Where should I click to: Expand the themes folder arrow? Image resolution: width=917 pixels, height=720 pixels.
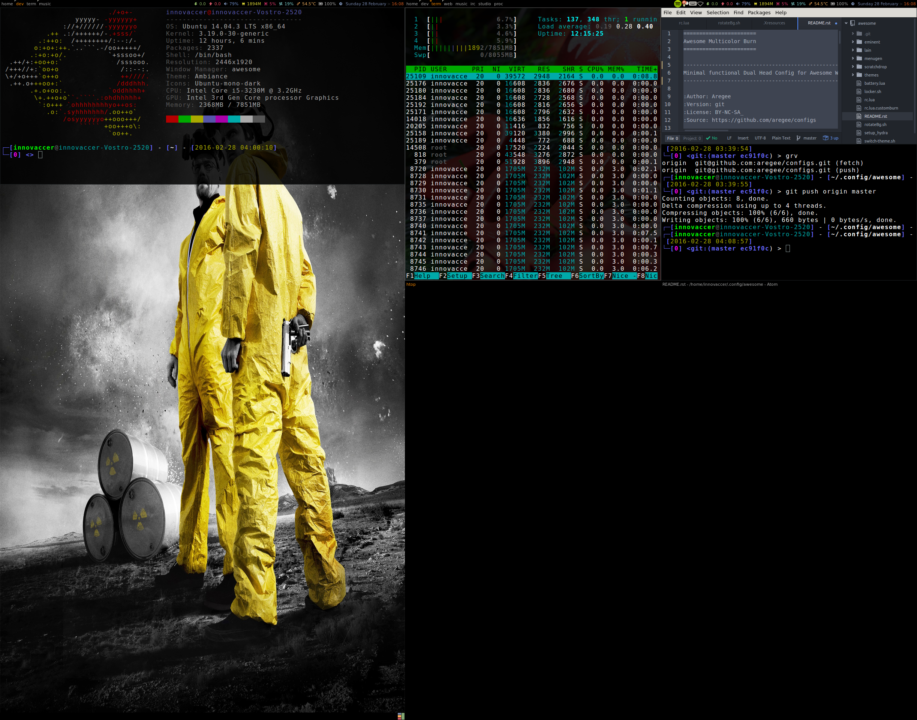853,75
